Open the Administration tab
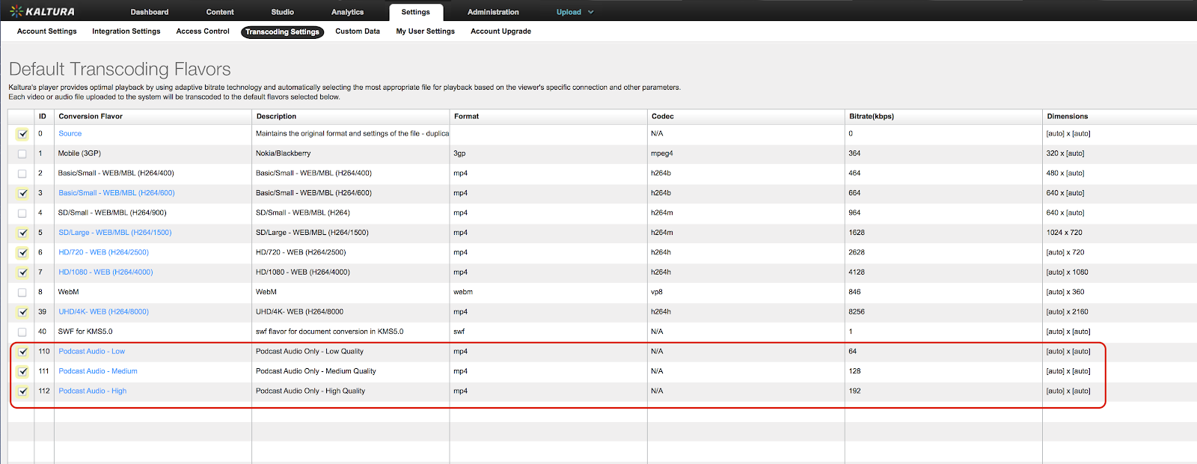This screenshot has height=464, width=1197. click(x=493, y=12)
